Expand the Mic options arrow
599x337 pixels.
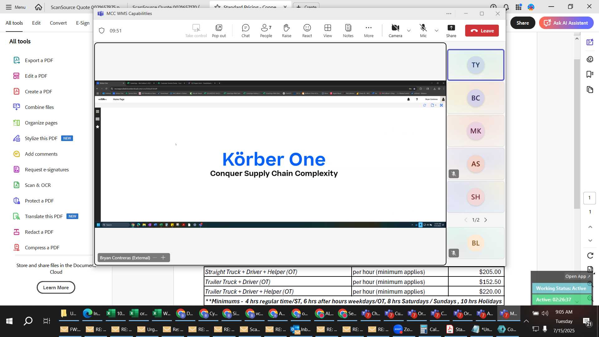tap(436, 31)
